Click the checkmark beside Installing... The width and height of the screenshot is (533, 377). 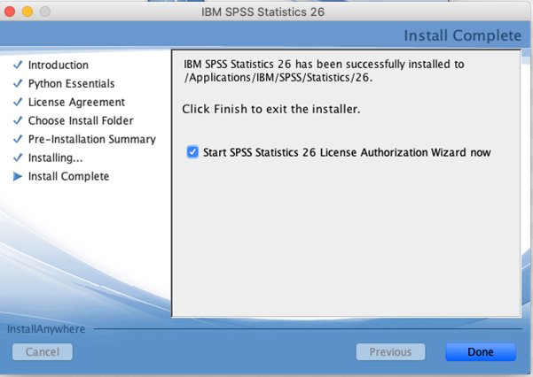pos(18,158)
